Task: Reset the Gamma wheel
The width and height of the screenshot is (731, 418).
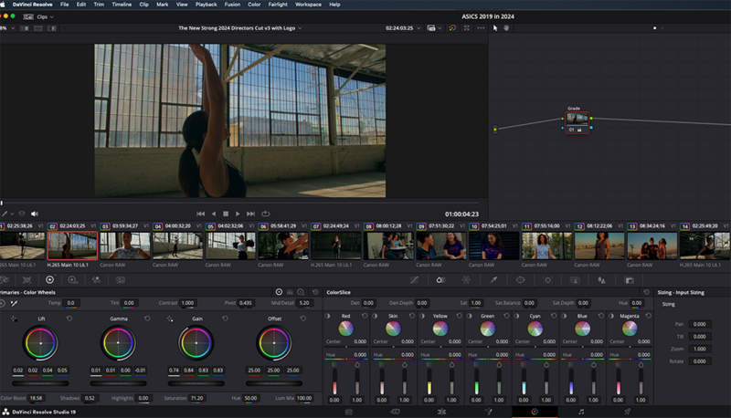Action: [x=147, y=319]
